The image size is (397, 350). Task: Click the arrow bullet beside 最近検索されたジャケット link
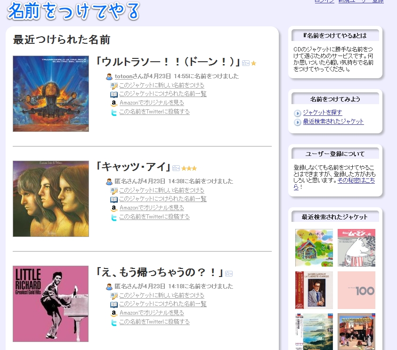click(x=298, y=122)
